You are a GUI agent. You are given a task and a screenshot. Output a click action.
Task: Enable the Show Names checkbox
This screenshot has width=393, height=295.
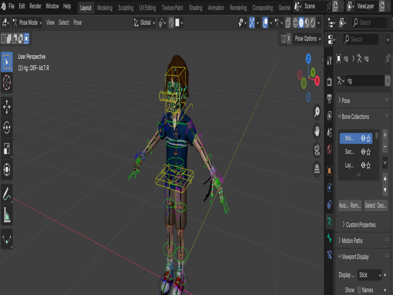point(359,290)
